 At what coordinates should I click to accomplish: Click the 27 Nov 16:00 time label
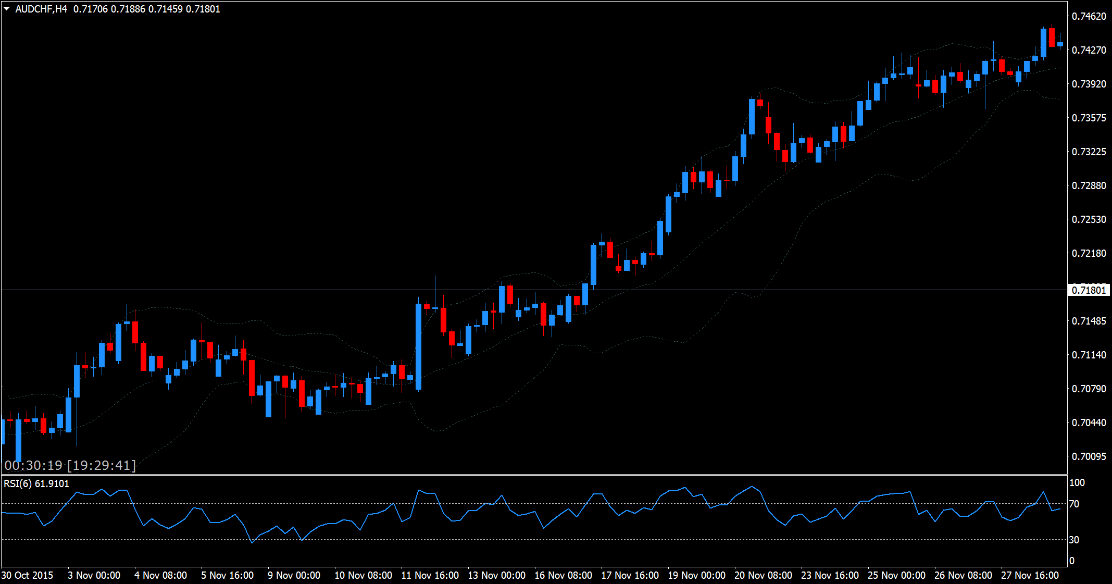(1030, 575)
